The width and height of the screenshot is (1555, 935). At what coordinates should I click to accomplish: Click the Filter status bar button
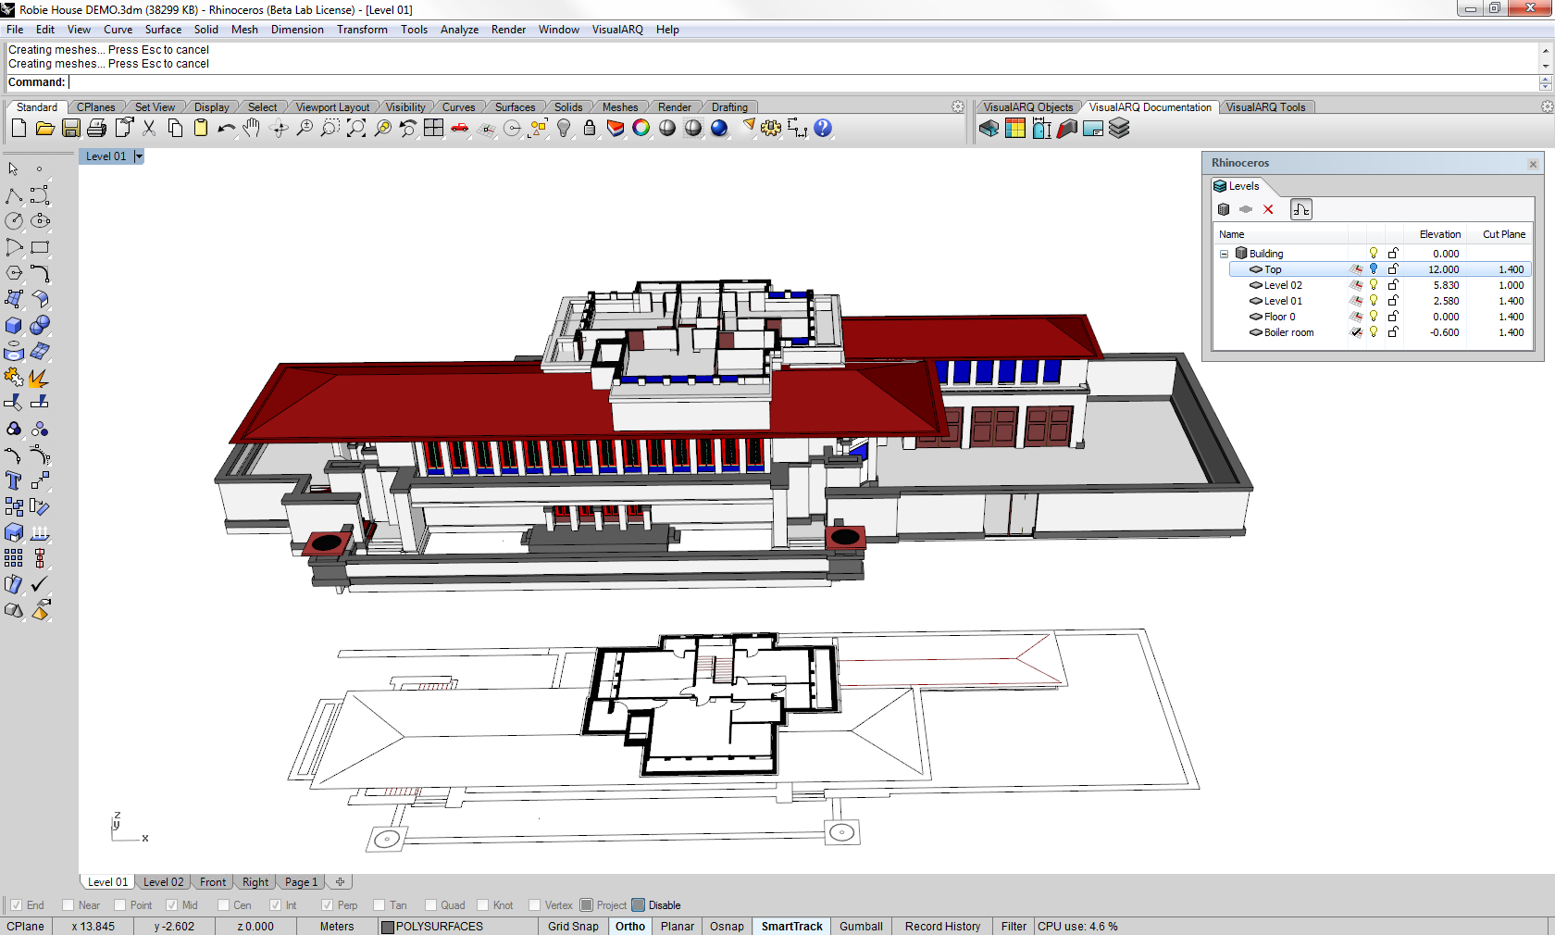point(1014,927)
